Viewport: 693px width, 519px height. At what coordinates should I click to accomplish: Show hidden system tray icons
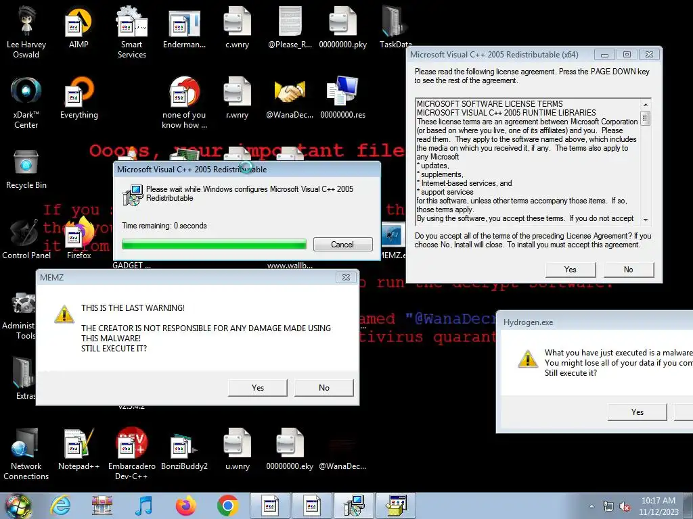591,506
